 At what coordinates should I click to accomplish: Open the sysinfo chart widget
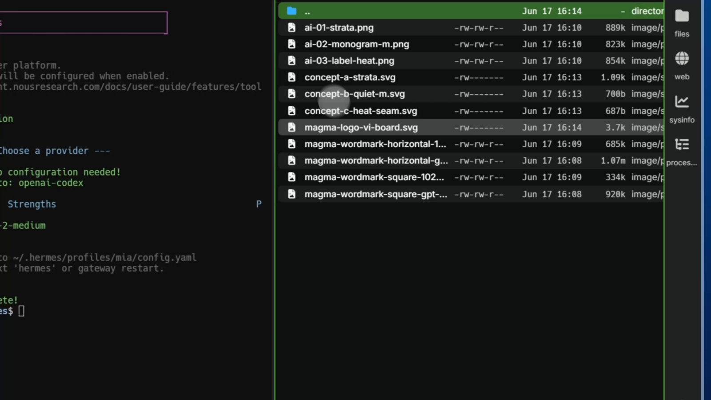tap(682, 109)
